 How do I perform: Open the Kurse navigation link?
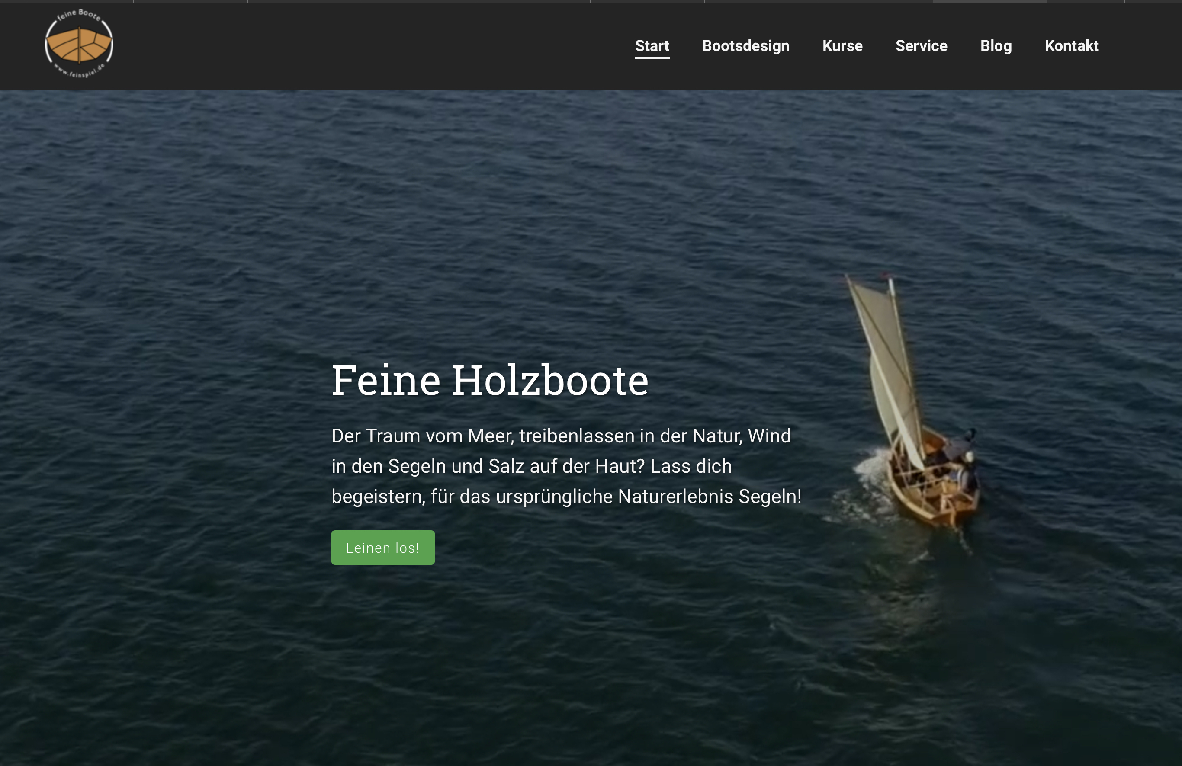point(842,46)
